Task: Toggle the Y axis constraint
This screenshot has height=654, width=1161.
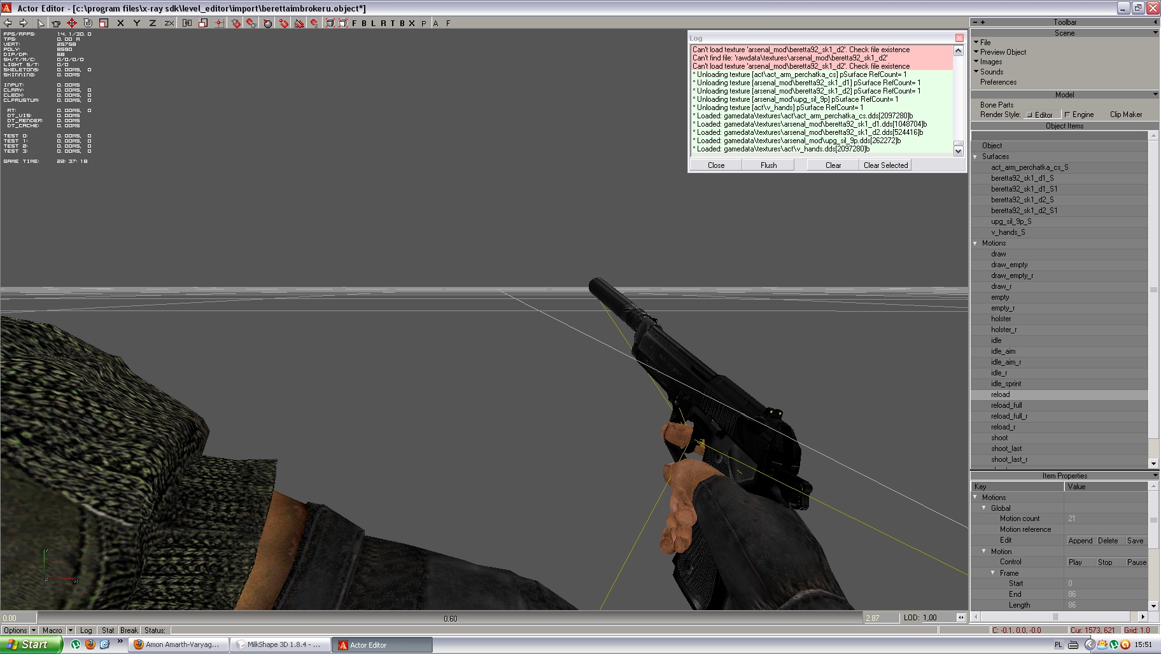Action: [136, 23]
